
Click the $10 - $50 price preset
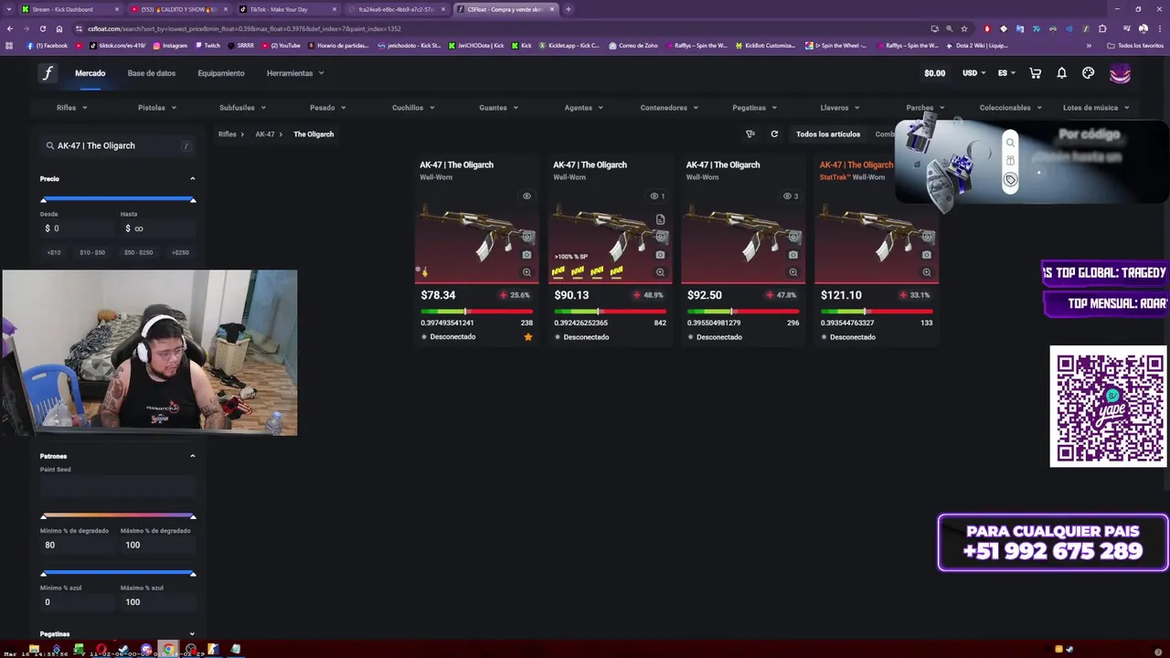pyautogui.click(x=92, y=252)
